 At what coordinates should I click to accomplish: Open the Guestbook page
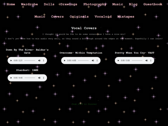(153, 4)
